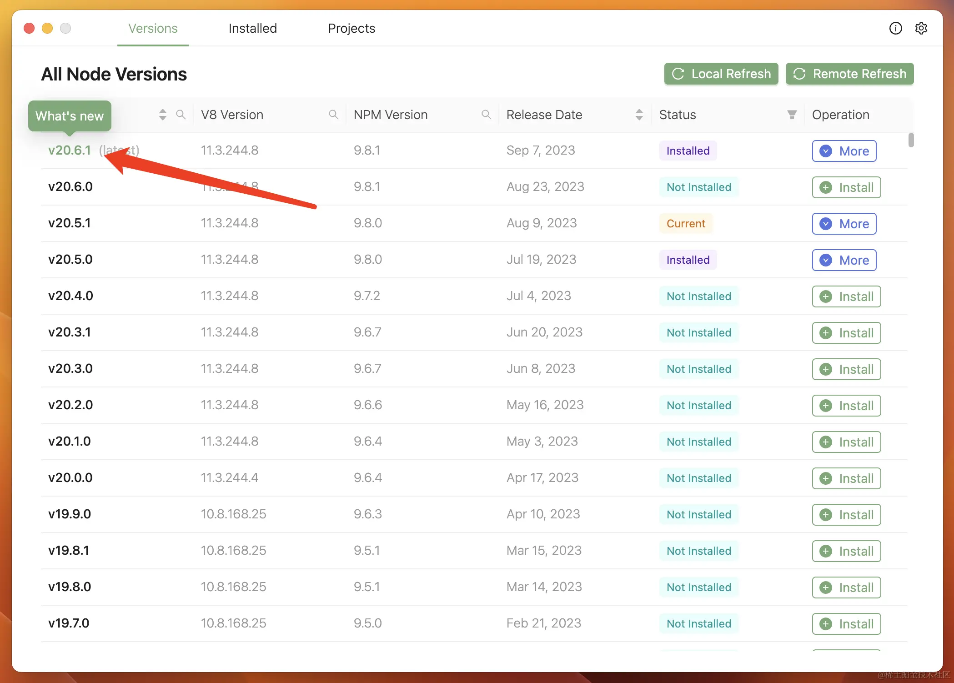954x683 pixels.
Task: Switch to the Projects tab
Action: (351, 28)
